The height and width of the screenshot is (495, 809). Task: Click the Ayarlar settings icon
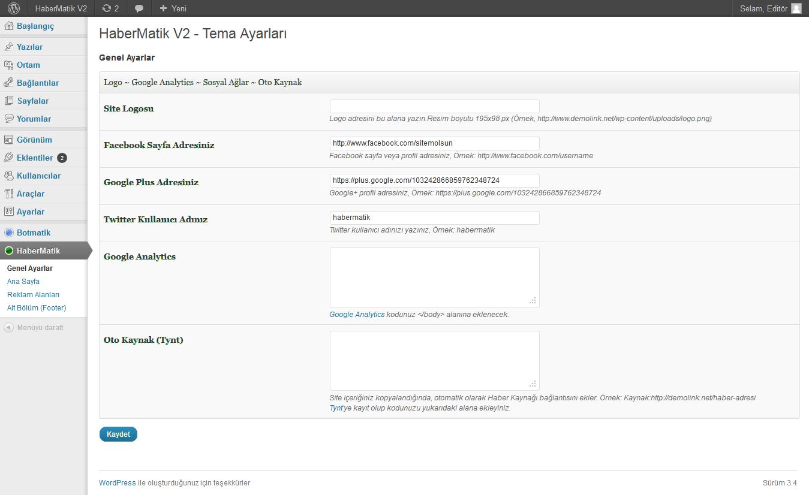point(9,212)
